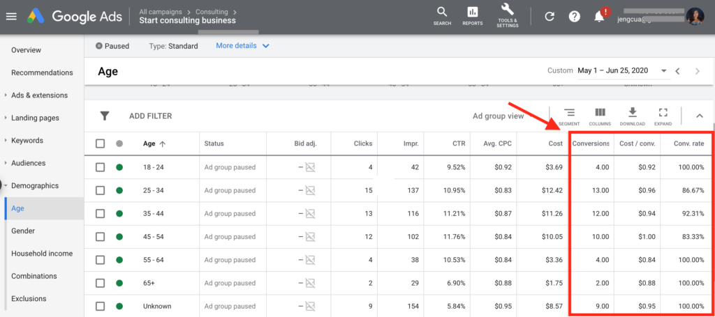This screenshot has height=317, width=715.
Task: Go to Consulting breadcrumb
Action: (212, 12)
